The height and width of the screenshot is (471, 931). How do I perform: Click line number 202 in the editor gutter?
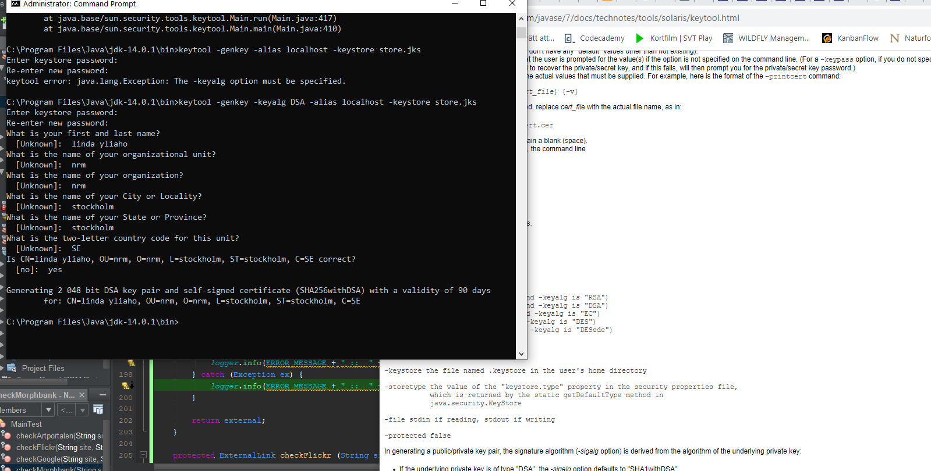126,420
